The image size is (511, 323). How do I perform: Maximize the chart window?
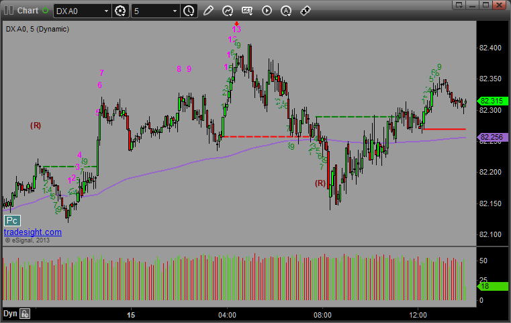point(485,5)
